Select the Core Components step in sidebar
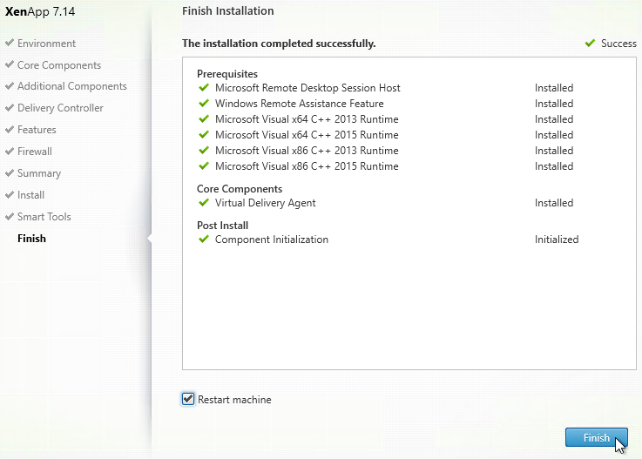 pyautogui.click(x=59, y=65)
